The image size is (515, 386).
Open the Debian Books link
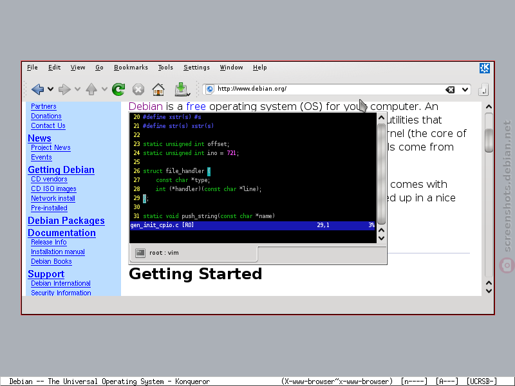click(51, 262)
